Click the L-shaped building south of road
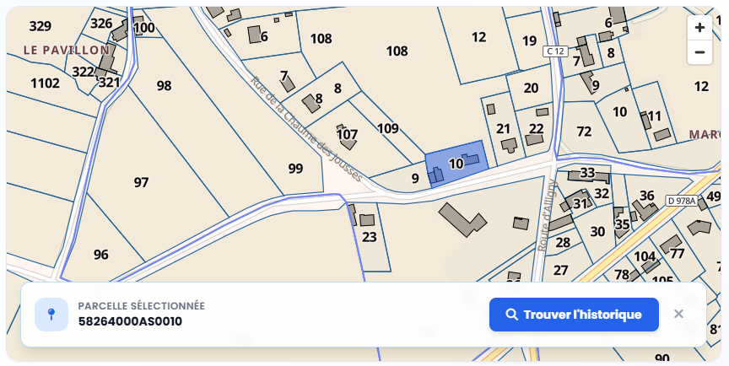This screenshot has height=366, width=729. 462,219
